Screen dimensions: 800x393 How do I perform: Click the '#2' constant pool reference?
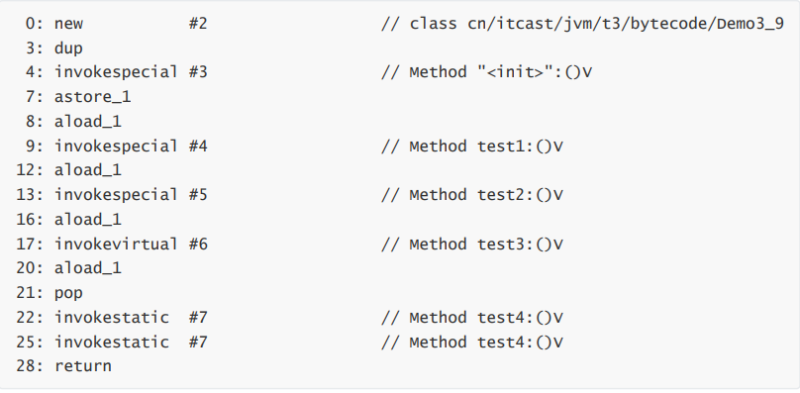pyautogui.click(x=198, y=24)
